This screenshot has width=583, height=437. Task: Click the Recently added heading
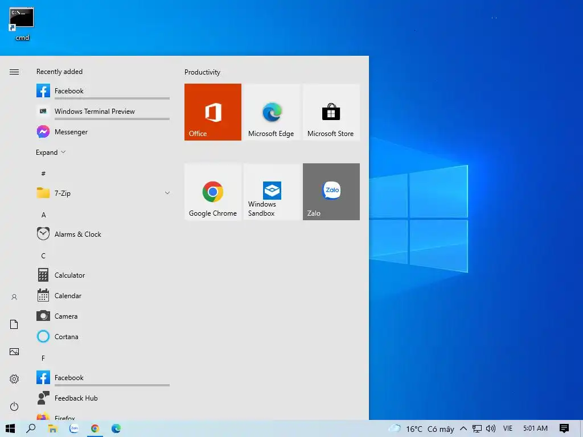click(x=59, y=72)
